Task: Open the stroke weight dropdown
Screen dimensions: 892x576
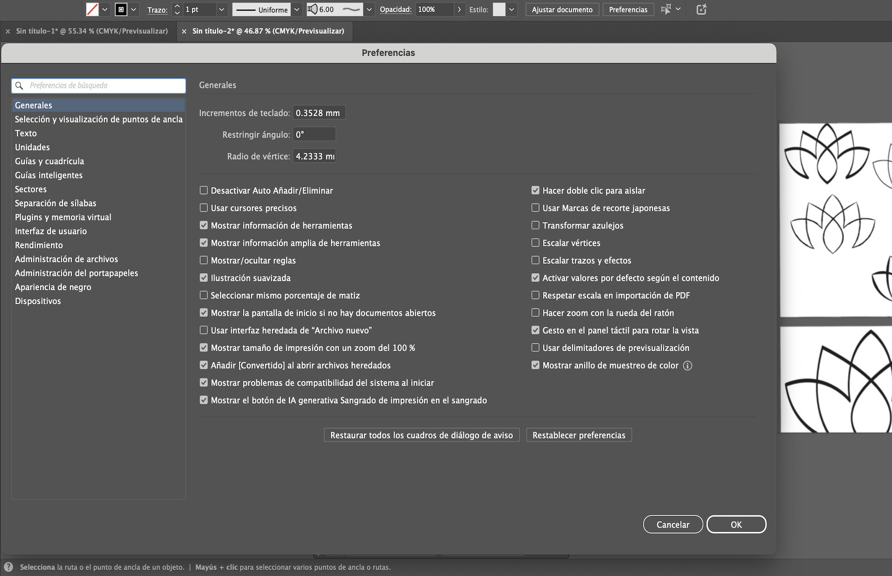Action: pos(222,9)
